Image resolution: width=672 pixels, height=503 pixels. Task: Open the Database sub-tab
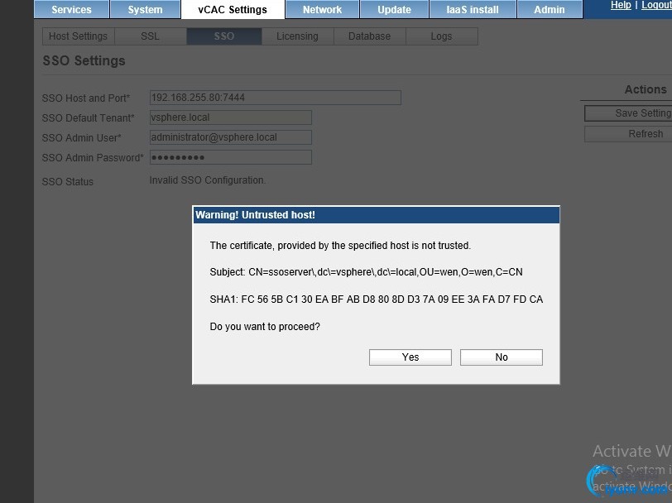[369, 36]
